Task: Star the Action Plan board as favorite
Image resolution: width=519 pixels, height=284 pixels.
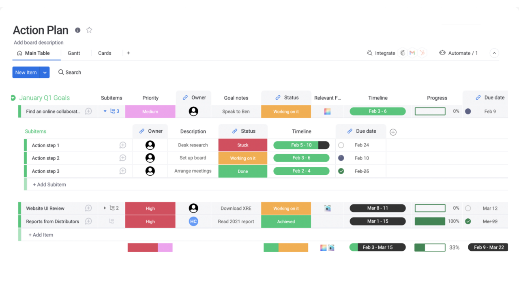Action: pos(89,30)
